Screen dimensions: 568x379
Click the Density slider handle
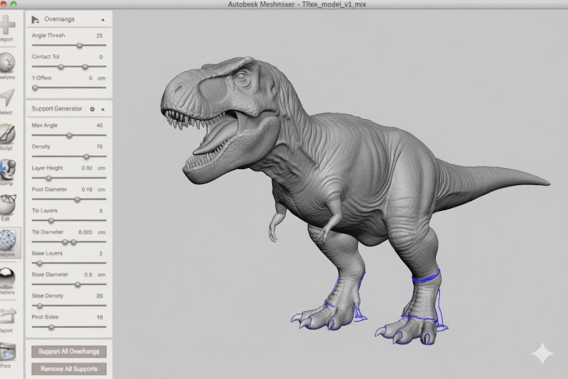(86, 157)
